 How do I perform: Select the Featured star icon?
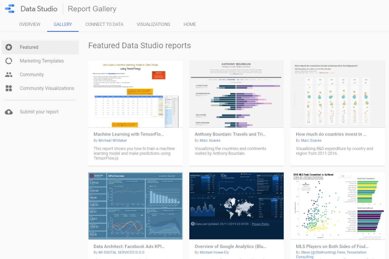(x=9, y=47)
